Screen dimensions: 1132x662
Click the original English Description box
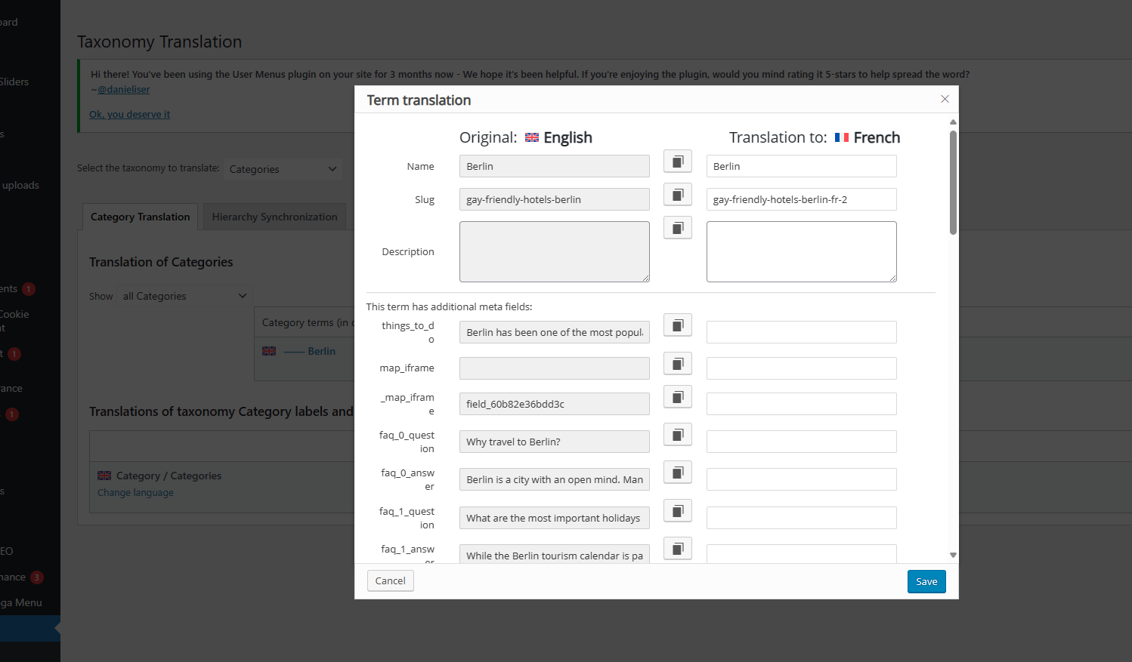(x=554, y=251)
